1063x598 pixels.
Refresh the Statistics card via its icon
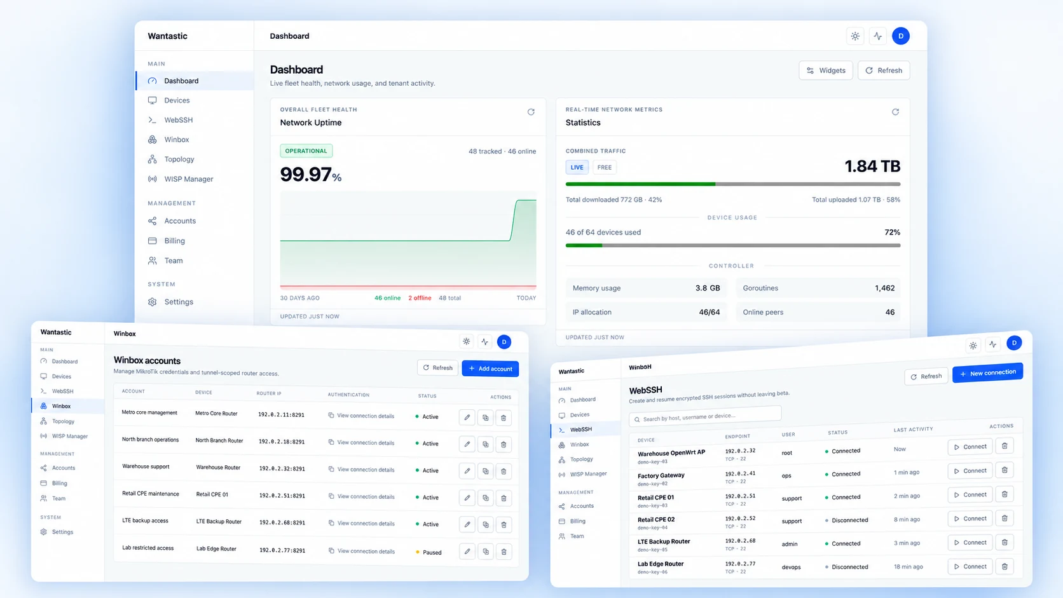(895, 112)
